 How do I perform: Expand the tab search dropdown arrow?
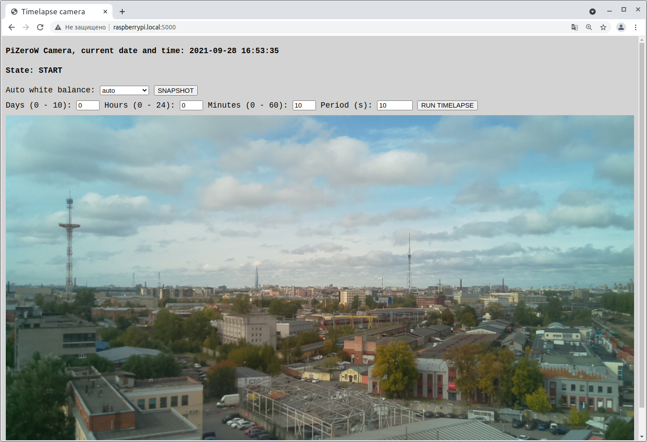click(x=593, y=12)
